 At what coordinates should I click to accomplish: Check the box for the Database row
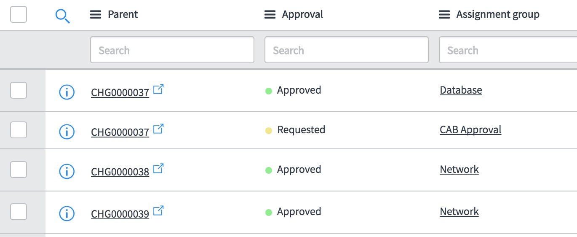[x=19, y=90]
